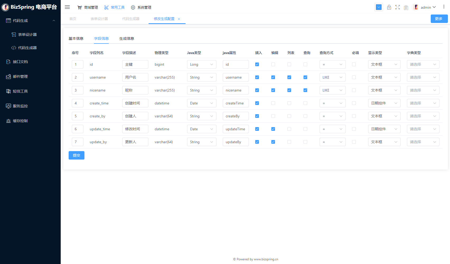Open the lock screen icon
Screen dimensions: 450x264
(x=389, y=7)
